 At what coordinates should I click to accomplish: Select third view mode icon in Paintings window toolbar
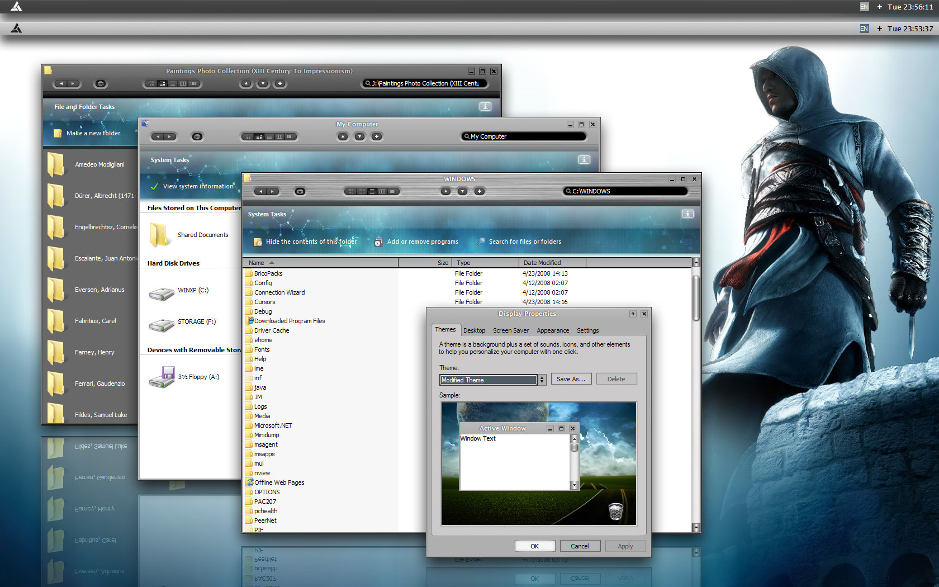(x=173, y=84)
